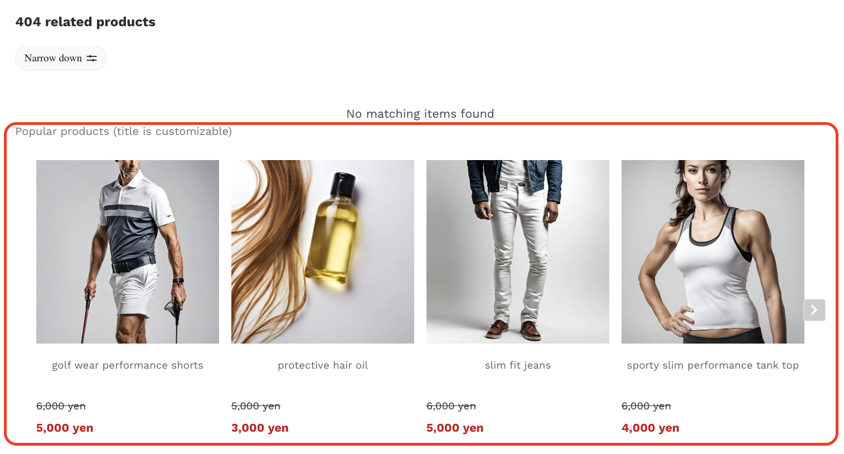
Task: Open the golf wear shorts product image
Action: tap(128, 252)
